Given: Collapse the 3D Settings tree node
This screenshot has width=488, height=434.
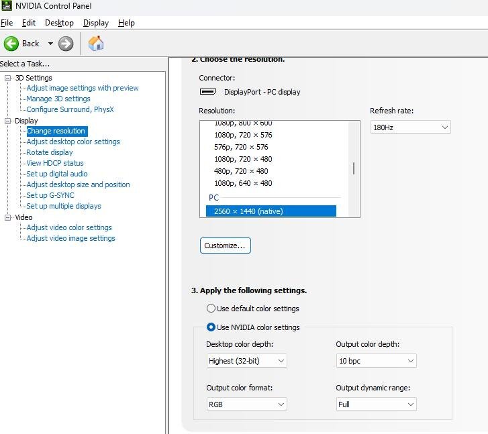Looking at the screenshot, I should click(8, 78).
